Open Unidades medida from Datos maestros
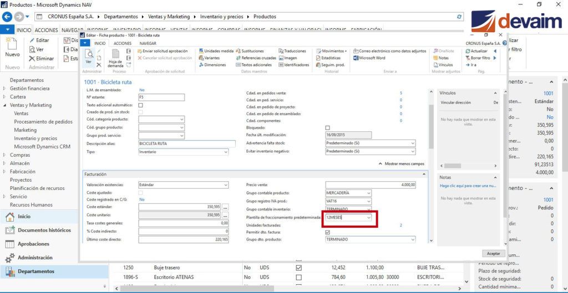The height and width of the screenshot is (293, 568). [216, 51]
